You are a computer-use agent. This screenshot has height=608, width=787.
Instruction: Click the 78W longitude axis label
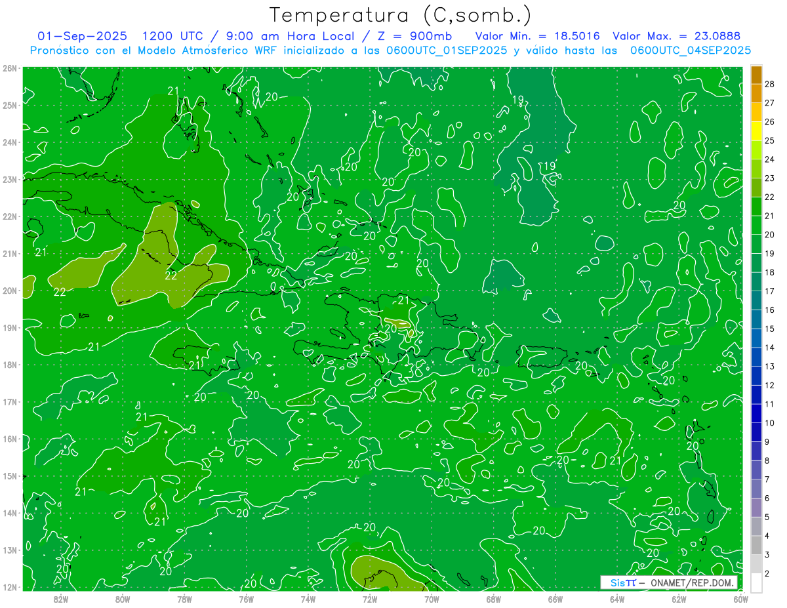point(184,599)
